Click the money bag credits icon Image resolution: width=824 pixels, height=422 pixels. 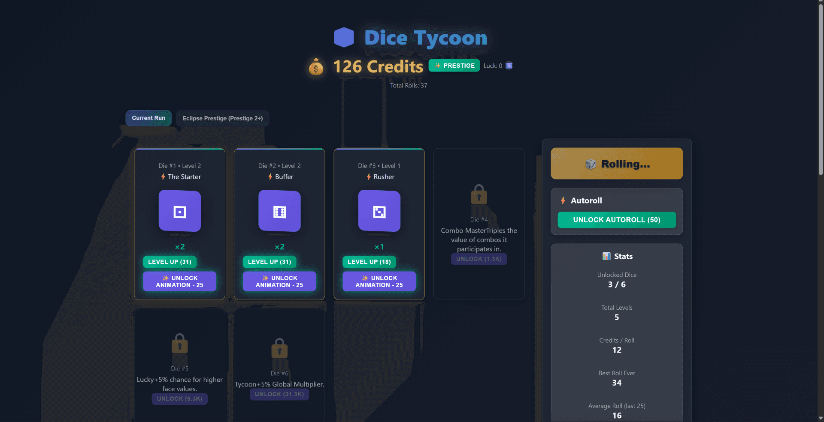point(316,66)
